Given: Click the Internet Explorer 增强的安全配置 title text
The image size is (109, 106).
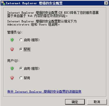Looking at the screenshot, I should click(x=34, y=3).
